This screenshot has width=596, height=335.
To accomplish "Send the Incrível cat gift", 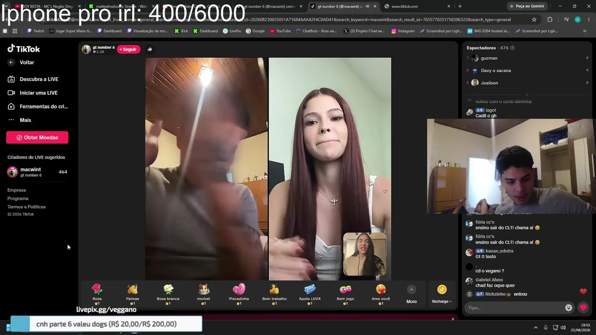I will point(203,294).
